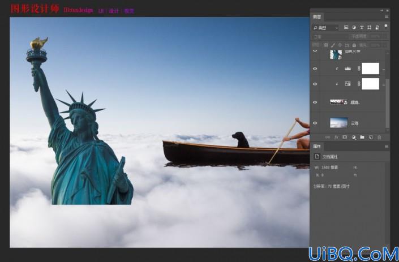Open the Layers panel flyout menu
The image size is (399, 262).
[387, 17]
